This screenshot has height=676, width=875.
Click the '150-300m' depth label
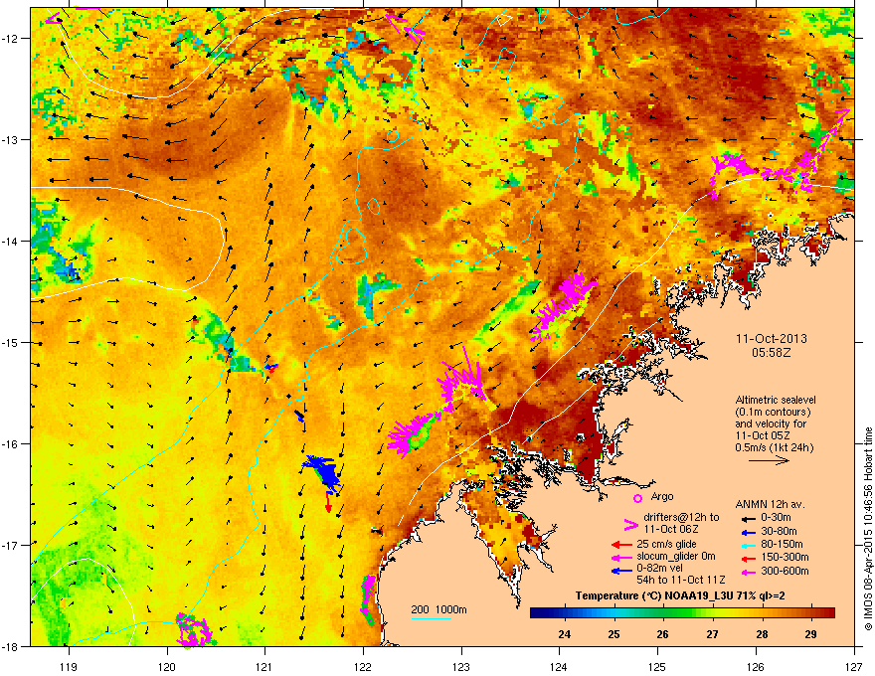[x=785, y=557]
